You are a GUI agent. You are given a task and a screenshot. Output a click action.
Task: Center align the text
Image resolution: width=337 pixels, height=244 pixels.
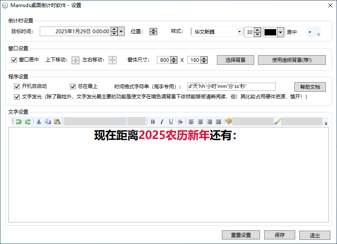200,122
